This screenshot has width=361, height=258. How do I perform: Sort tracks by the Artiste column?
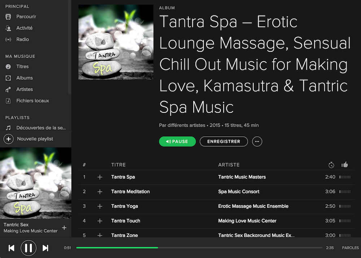point(229,165)
